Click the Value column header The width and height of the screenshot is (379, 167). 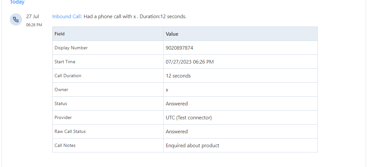tap(172, 34)
